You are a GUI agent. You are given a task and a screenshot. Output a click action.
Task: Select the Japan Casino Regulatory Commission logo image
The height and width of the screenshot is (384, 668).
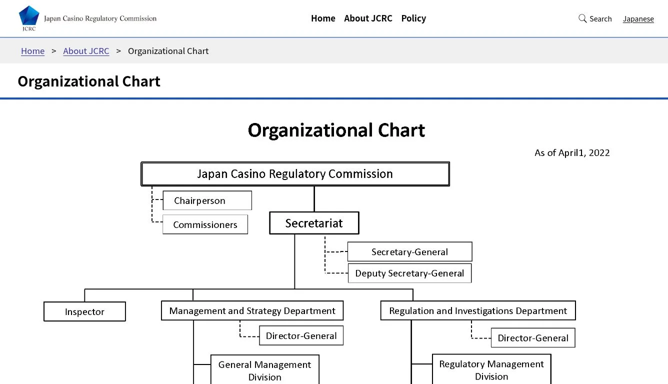coord(87,17)
